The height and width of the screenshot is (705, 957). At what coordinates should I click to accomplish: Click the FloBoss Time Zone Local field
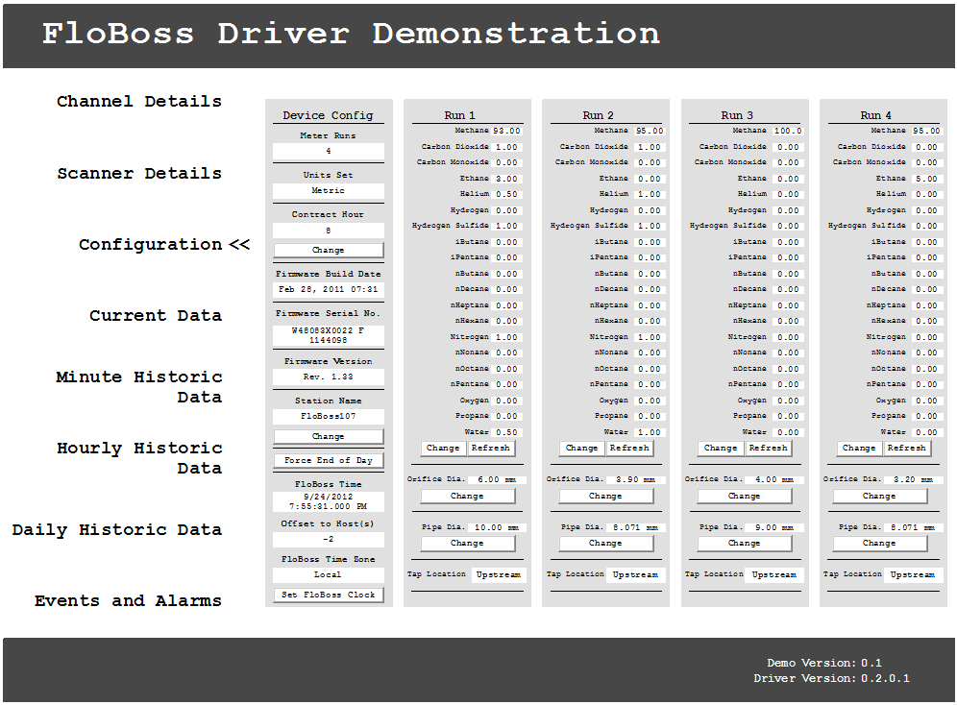(329, 575)
